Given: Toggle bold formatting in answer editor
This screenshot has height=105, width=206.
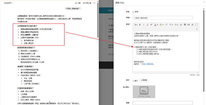Looking at the screenshot, I should point(140,25).
